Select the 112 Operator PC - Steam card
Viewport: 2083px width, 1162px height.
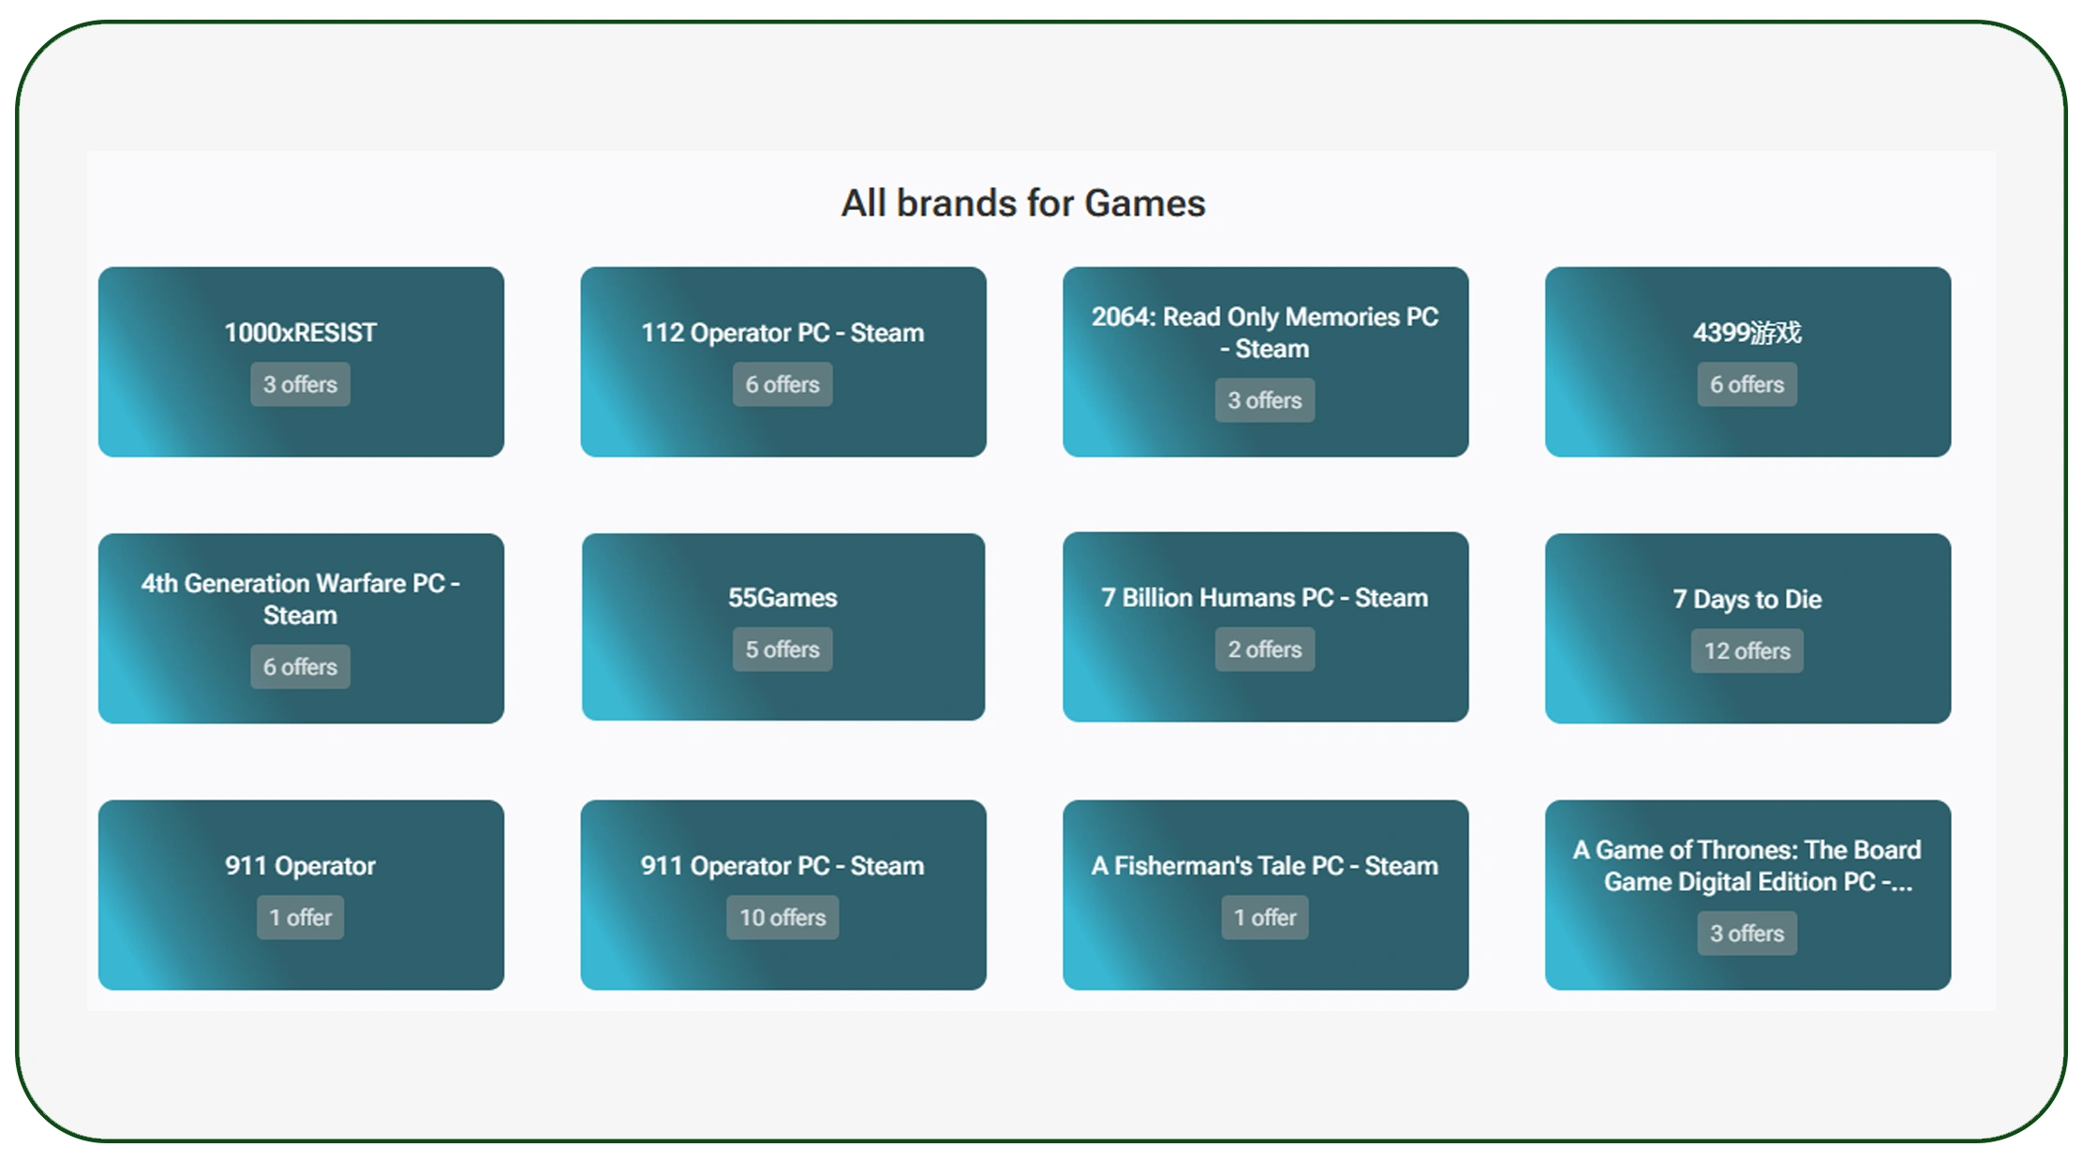[x=783, y=363]
